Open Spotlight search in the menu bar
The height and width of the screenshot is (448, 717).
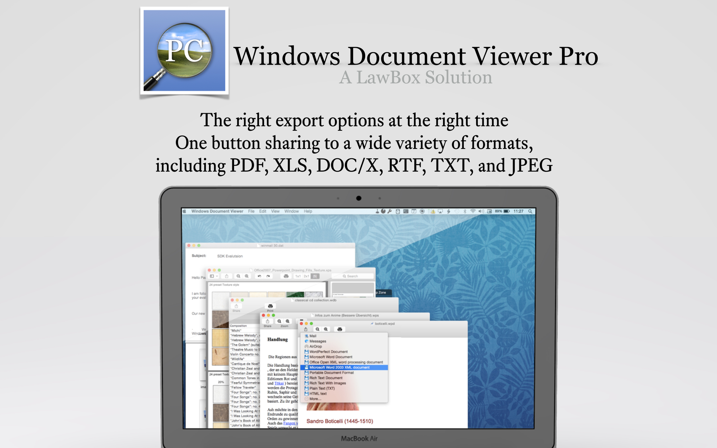pyautogui.click(x=530, y=211)
